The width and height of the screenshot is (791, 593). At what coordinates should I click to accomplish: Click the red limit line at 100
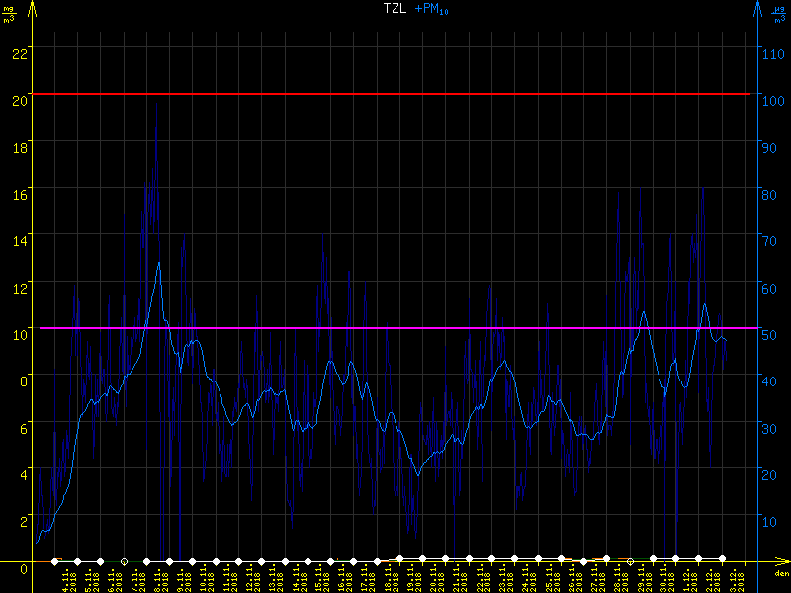(395, 94)
